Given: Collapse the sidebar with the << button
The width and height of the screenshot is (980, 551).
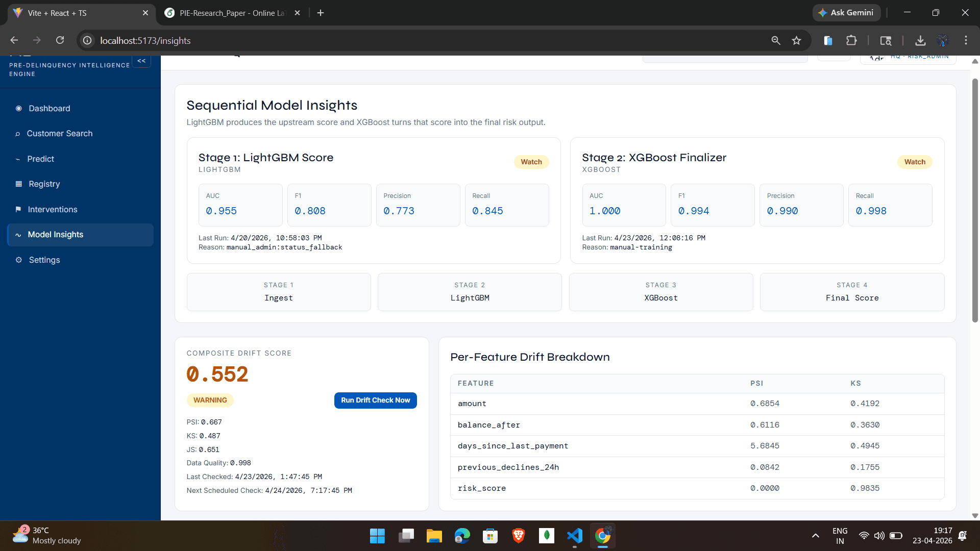Looking at the screenshot, I should [x=141, y=61].
